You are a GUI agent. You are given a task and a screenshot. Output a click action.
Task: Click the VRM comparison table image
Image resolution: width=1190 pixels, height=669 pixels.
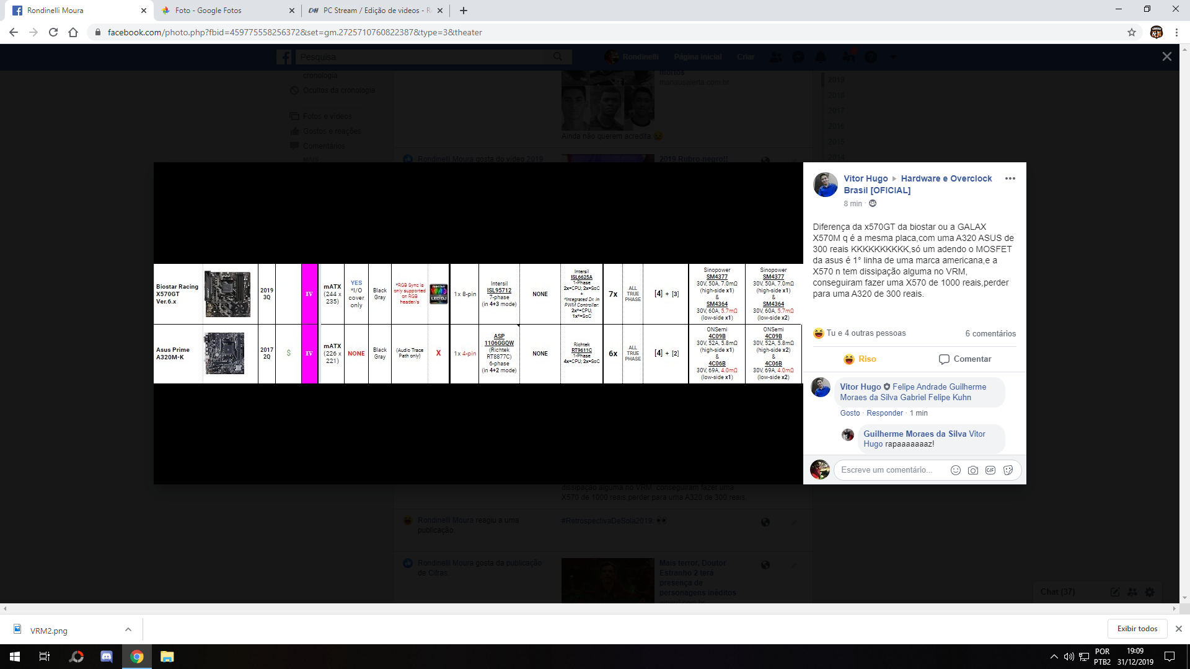(x=478, y=323)
